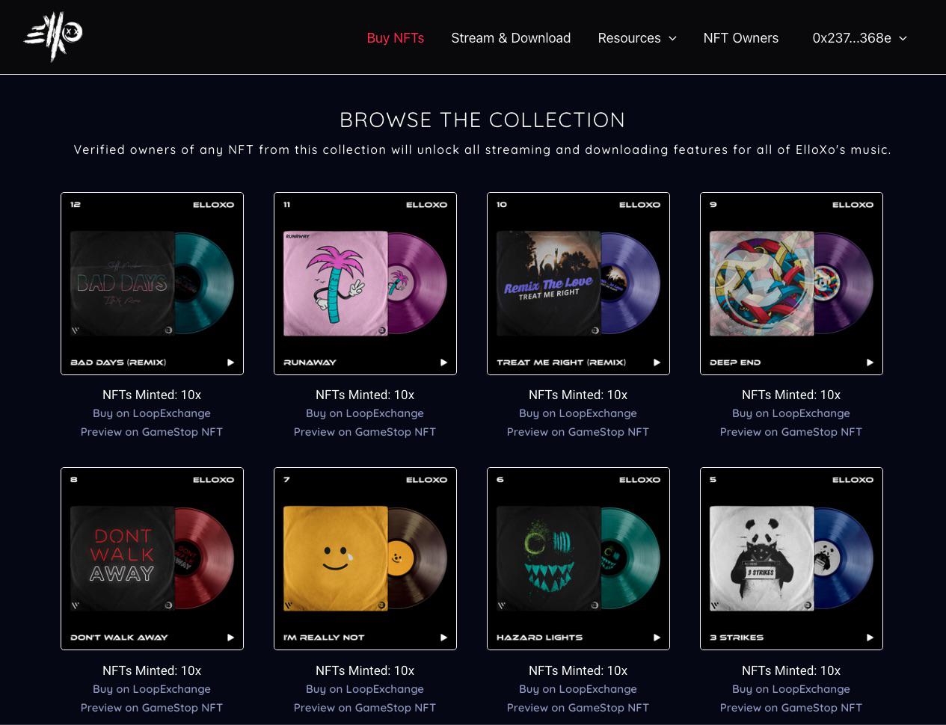Hit play on I'm Really Not

coord(443,638)
